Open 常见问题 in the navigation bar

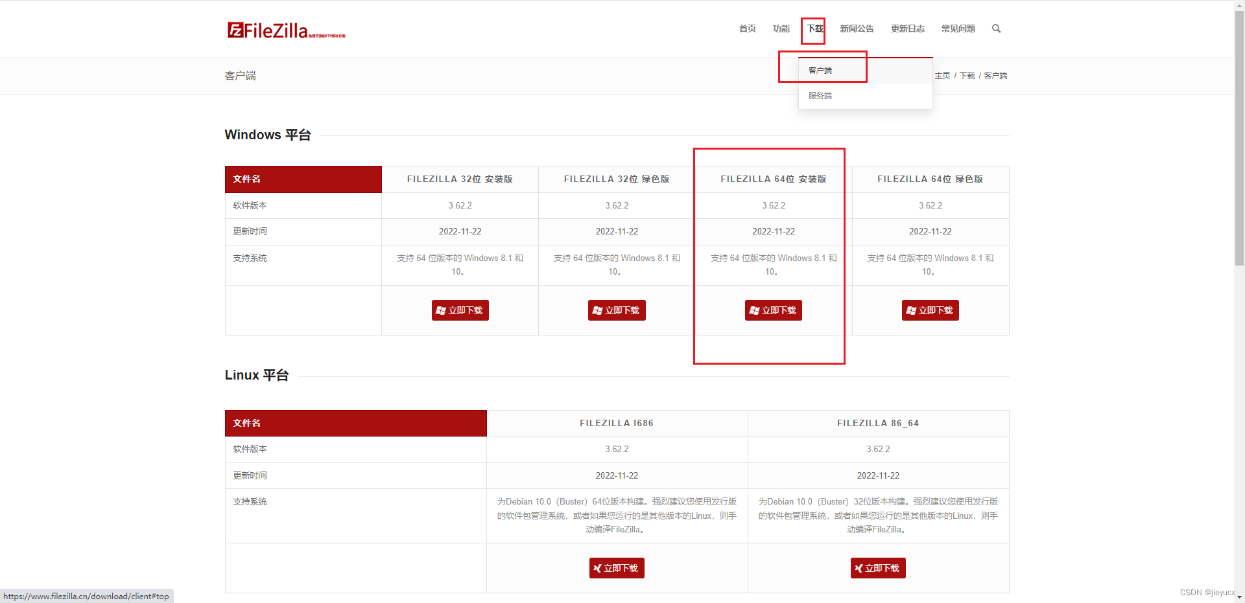pos(958,28)
